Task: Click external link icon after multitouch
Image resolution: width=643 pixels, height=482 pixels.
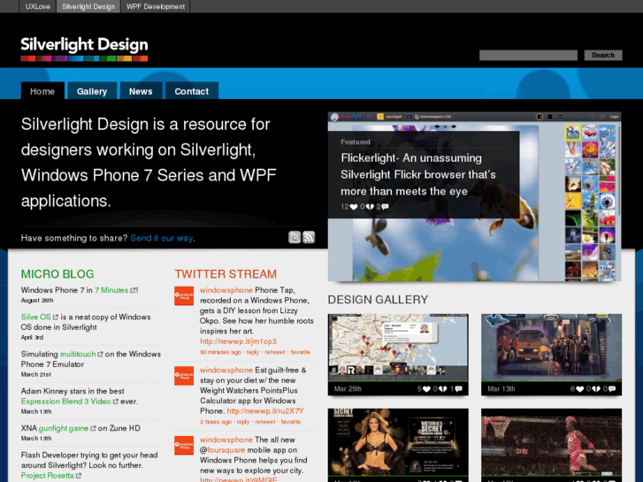Action: tap(100, 354)
